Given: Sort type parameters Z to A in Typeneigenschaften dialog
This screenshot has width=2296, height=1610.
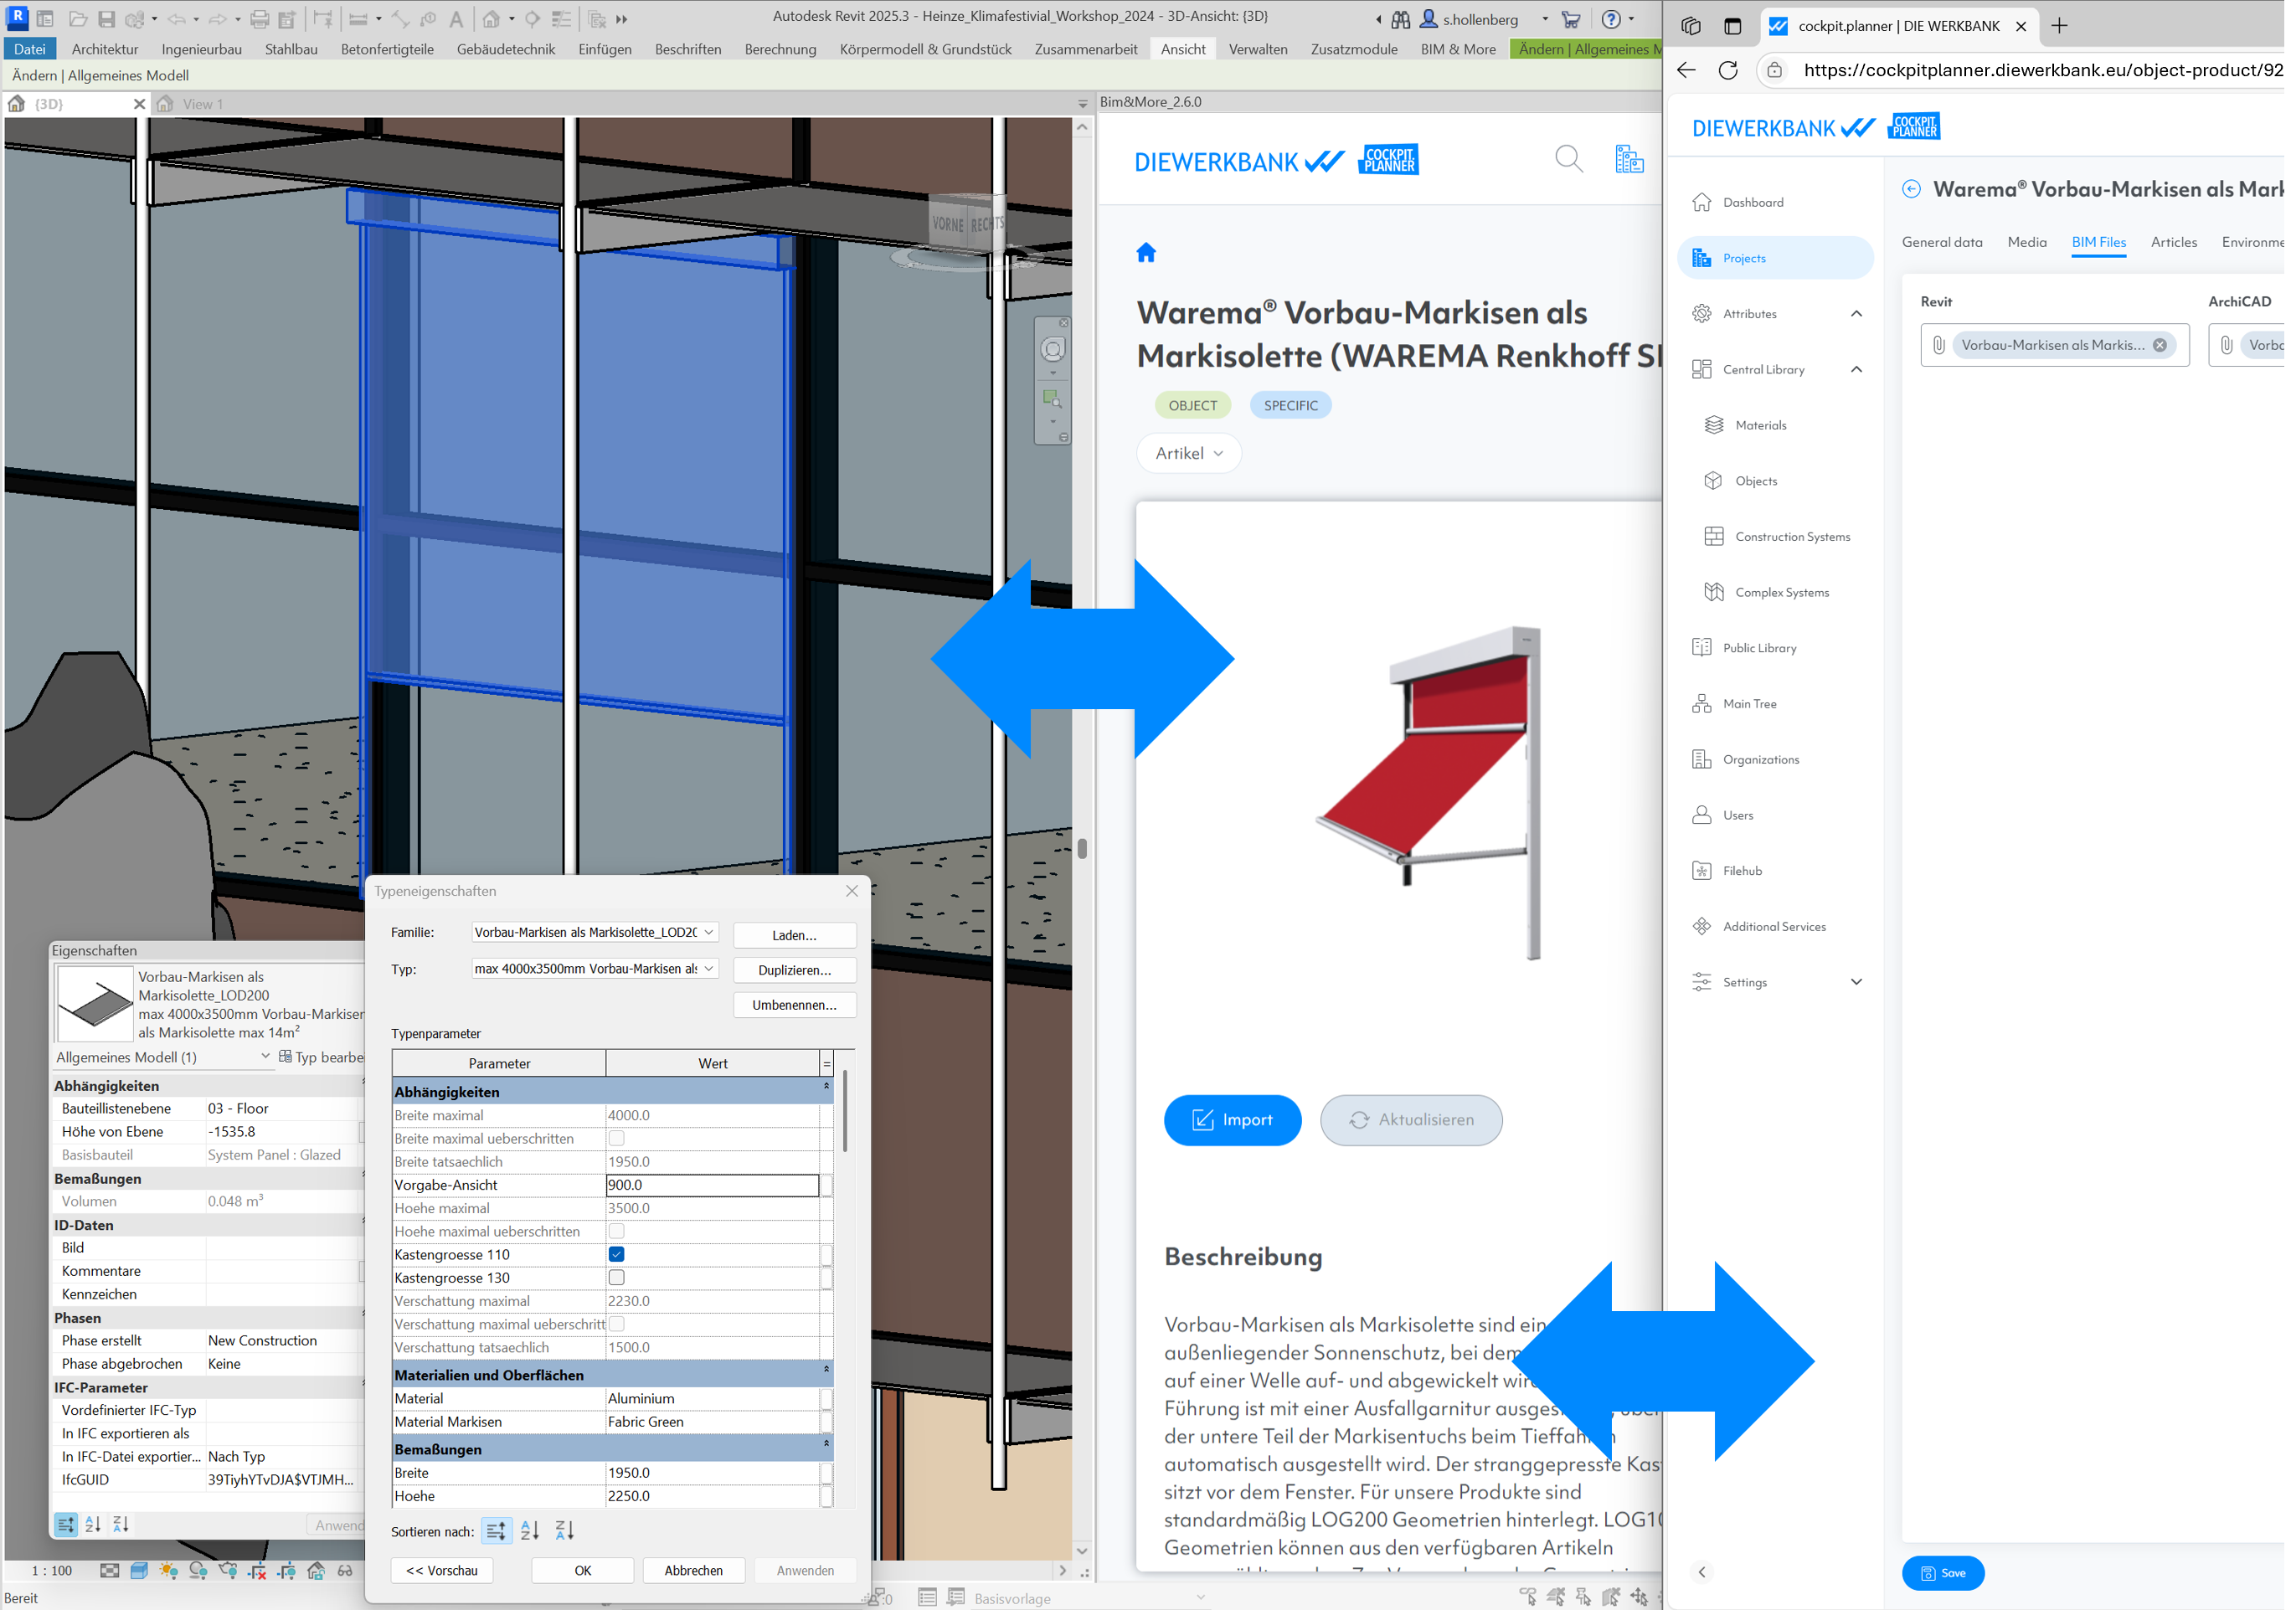Looking at the screenshot, I should pos(564,1531).
